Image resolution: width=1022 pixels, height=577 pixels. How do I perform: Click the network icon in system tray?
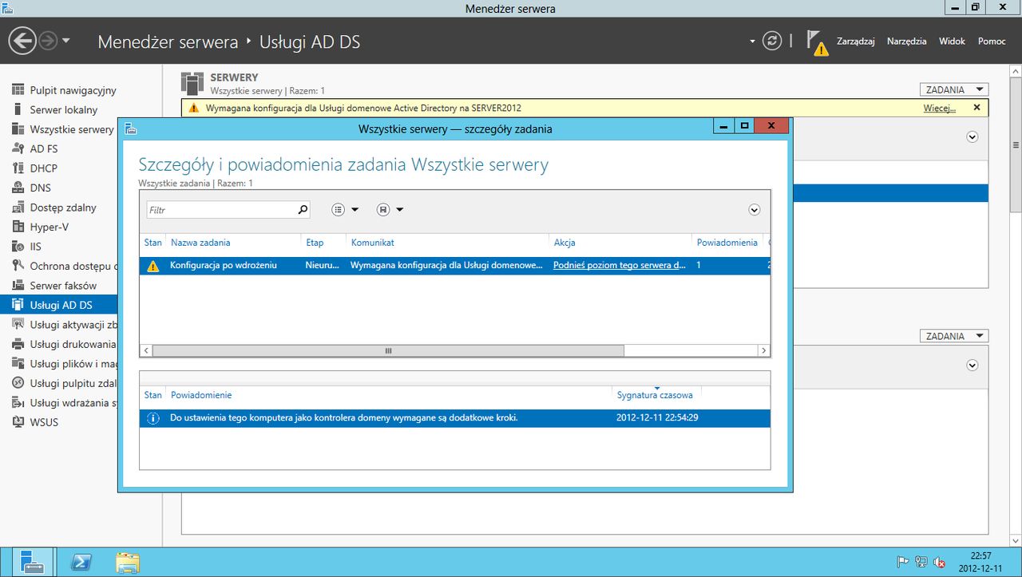(921, 562)
